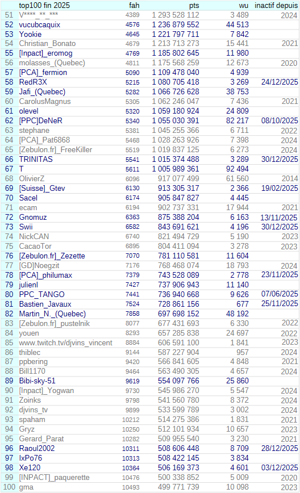Select Bibi-sky-51 user name

coord(37,381)
